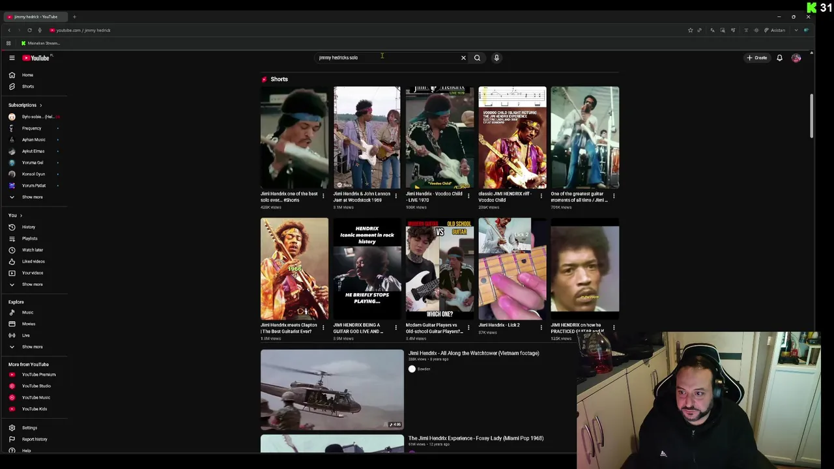This screenshot has height=469, width=834.
Task: Clear the search box text
Action: (463, 58)
